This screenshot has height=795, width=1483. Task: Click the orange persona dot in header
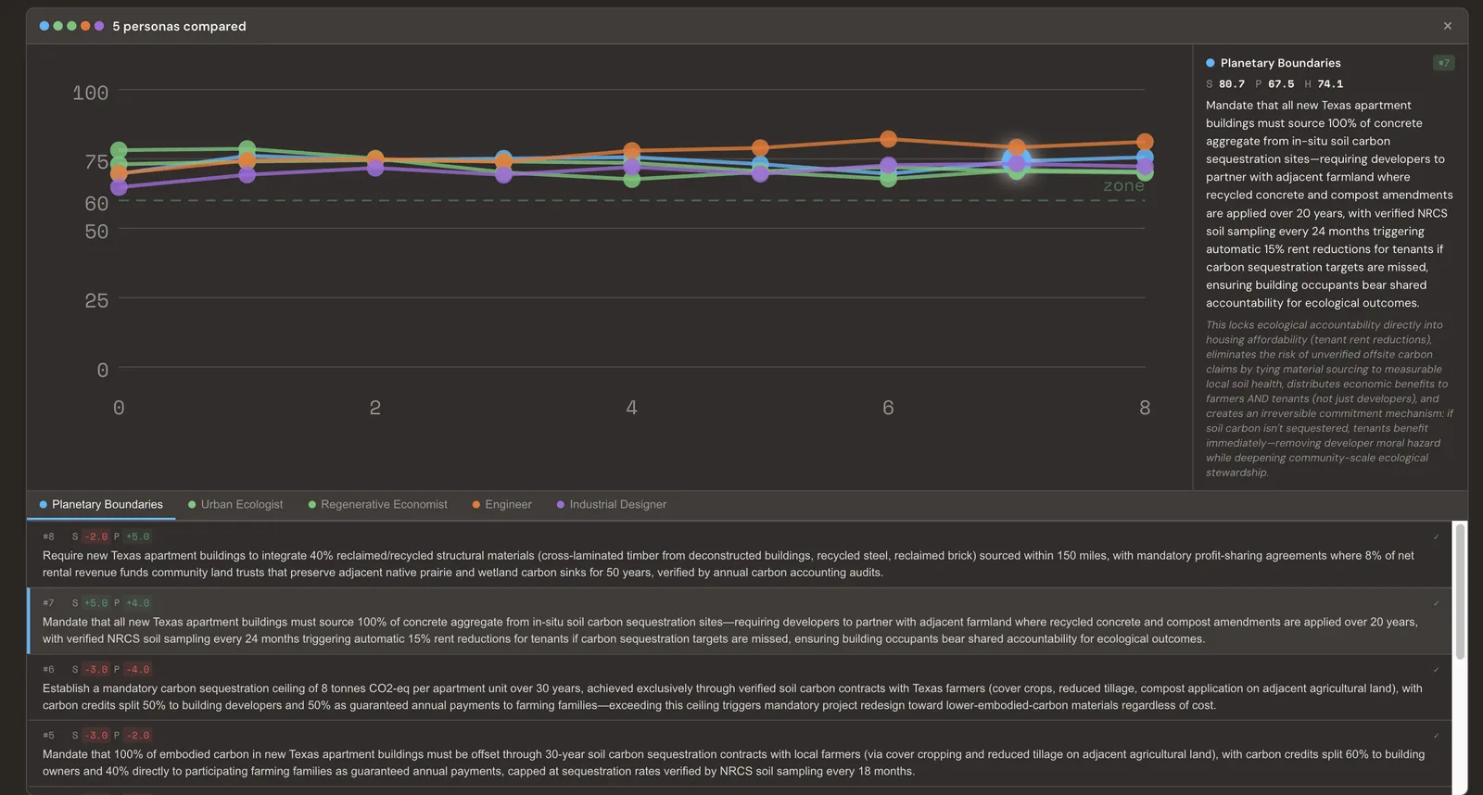click(x=85, y=26)
